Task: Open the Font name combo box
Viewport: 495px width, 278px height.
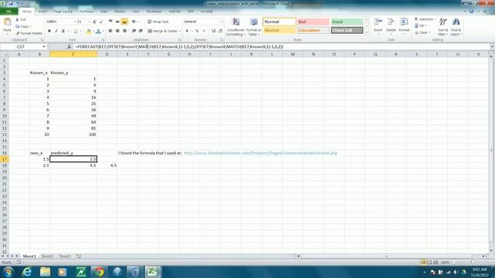Action: [x=61, y=22]
